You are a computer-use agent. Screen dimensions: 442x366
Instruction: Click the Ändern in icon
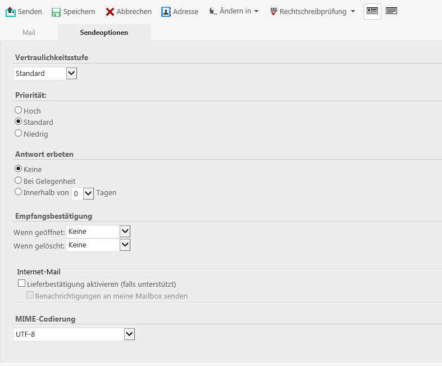pyautogui.click(x=213, y=11)
